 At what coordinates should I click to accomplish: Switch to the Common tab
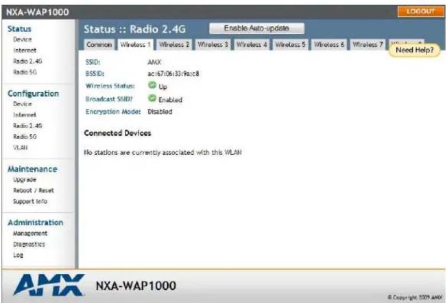click(x=99, y=45)
